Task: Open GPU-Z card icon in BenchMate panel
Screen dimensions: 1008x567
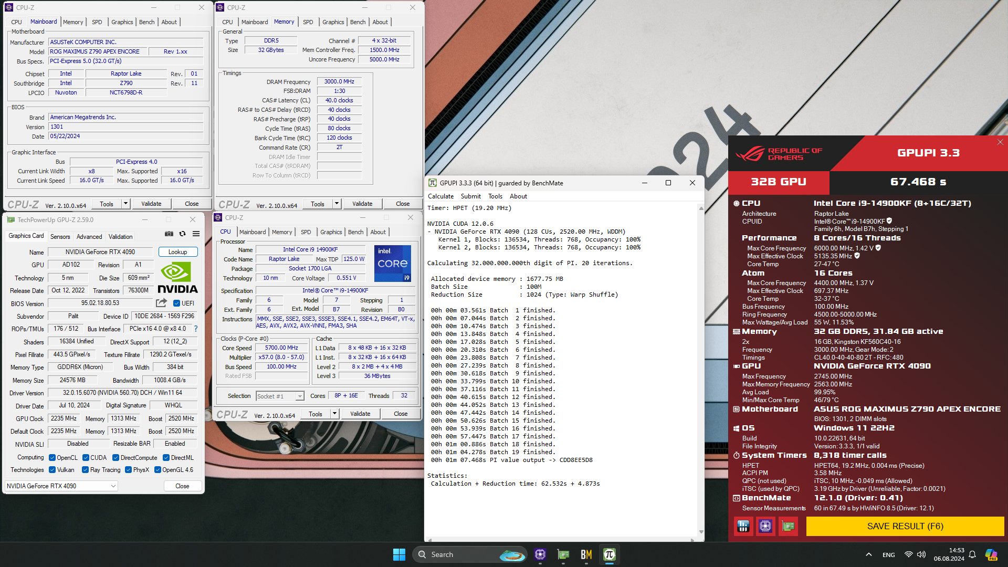Action: click(x=788, y=526)
